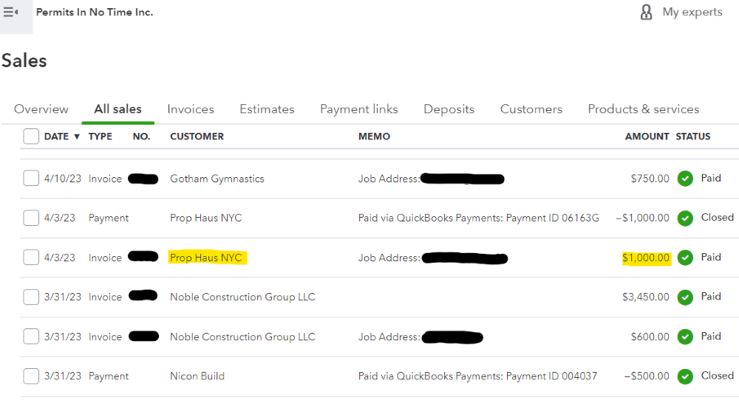Open the Products & services tab
739x400 pixels.
pyautogui.click(x=643, y=109)
